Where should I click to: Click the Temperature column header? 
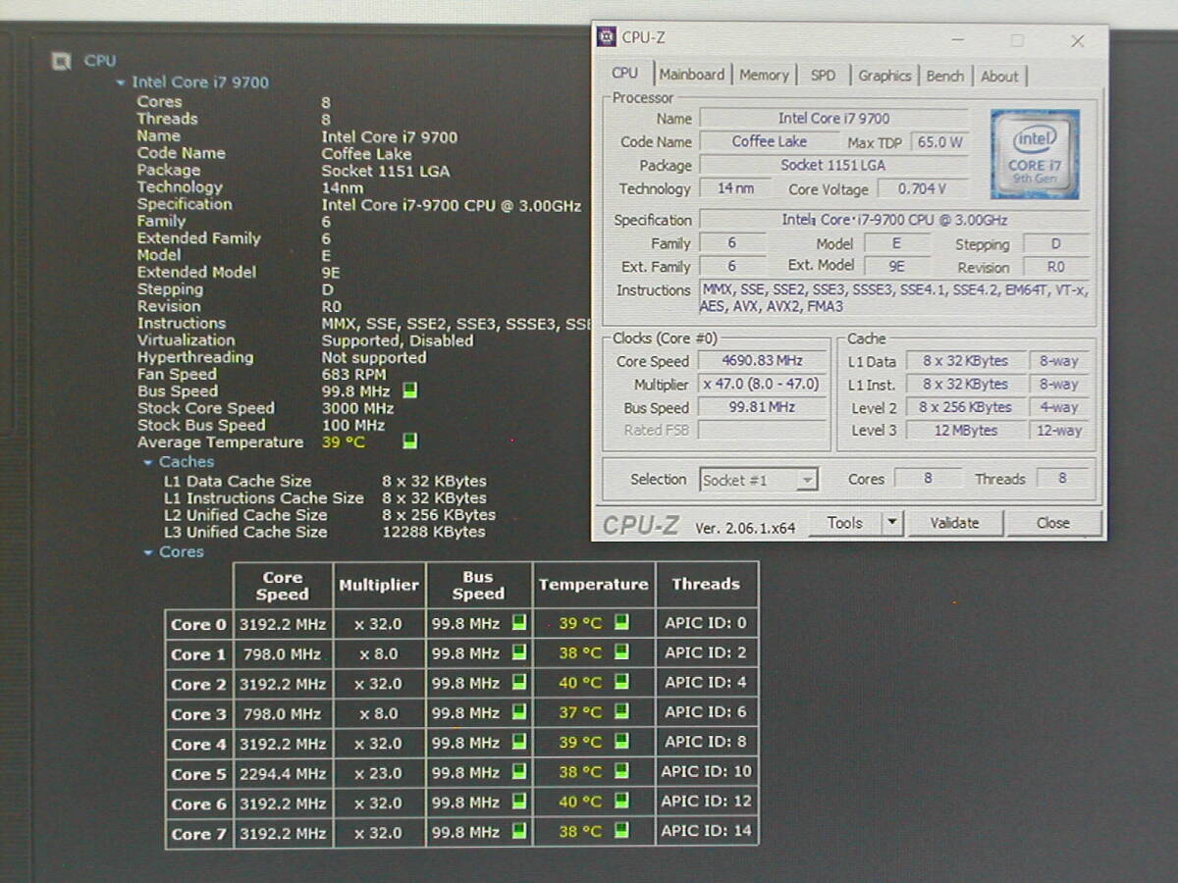coord(593,585)
